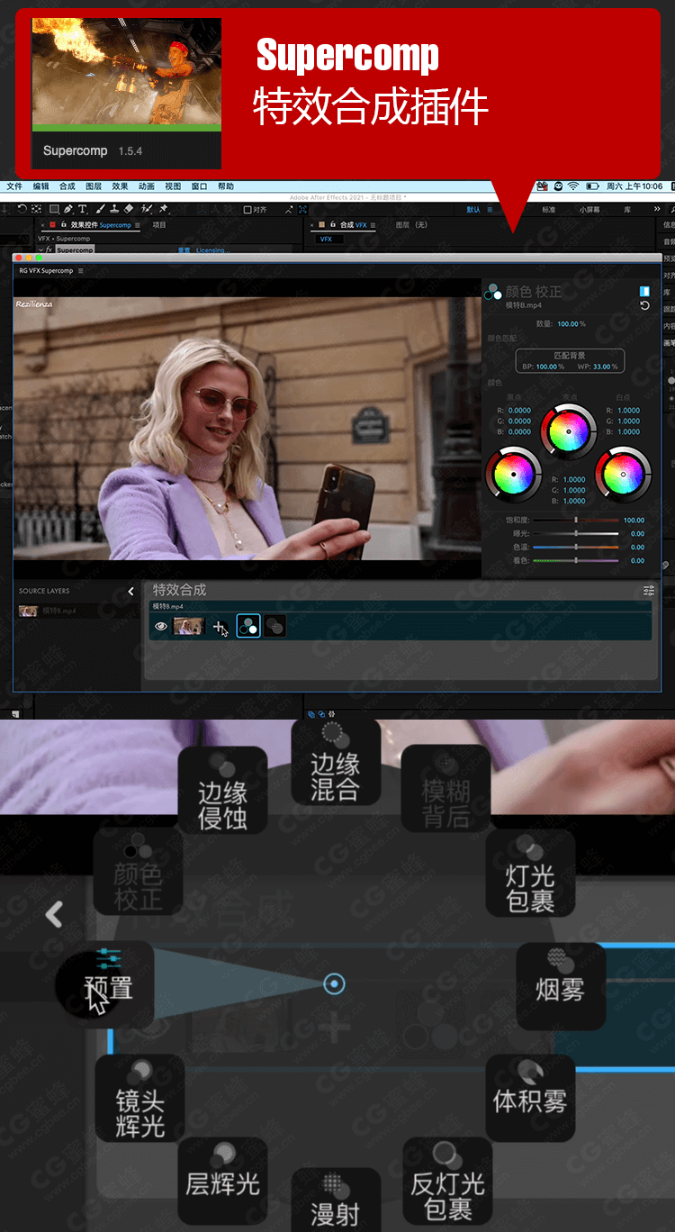Choose 漫射 from the radial menu
The image size is (675, 1232).
[x=336, y=1200]
